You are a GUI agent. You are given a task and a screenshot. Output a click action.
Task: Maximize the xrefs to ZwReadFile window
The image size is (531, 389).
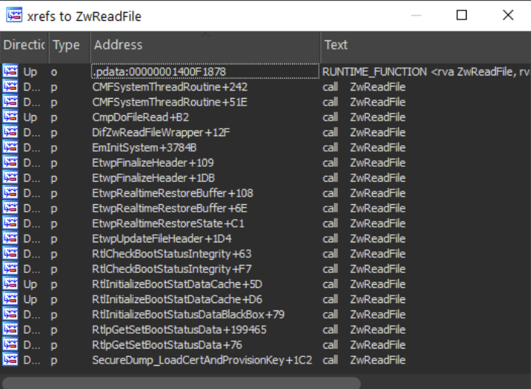pyautogui.click(x=462, y=16)
